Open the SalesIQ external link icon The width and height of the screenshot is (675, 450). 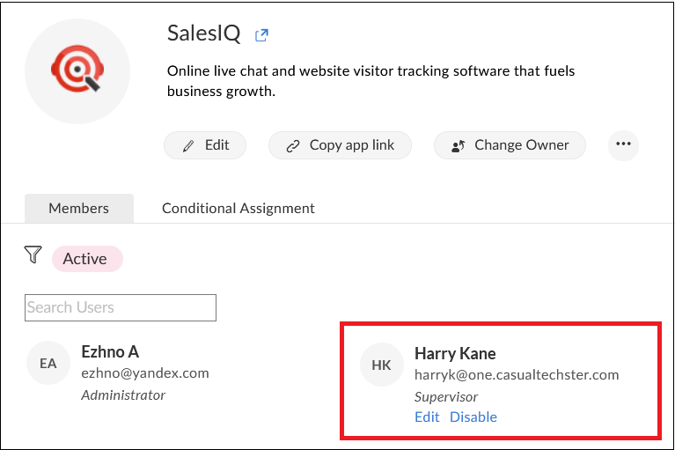tap(261, 35)
